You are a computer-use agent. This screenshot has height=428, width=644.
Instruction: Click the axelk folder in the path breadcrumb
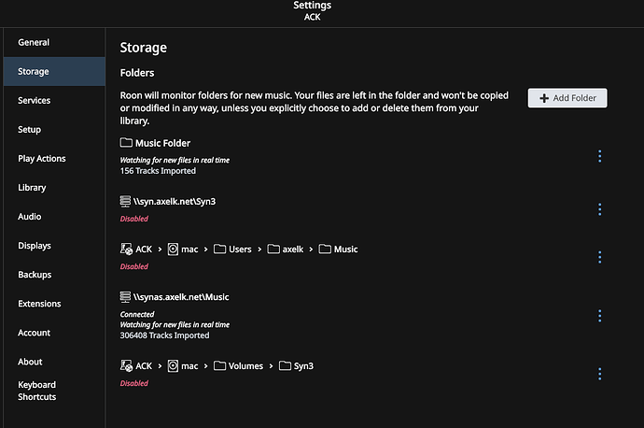[x=286, y=250]
